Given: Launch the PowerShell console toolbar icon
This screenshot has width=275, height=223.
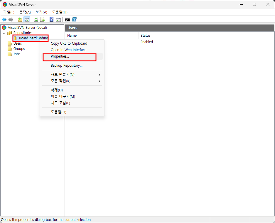Looking at the screenshot, I should pyautogui.click(x=74, y=19).
